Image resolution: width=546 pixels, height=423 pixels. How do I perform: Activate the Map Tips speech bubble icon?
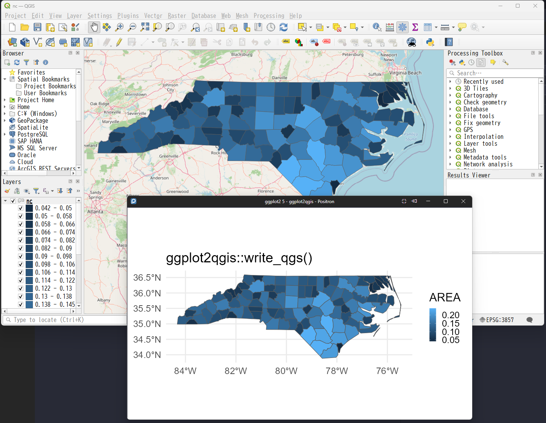(x=462, y=27)
